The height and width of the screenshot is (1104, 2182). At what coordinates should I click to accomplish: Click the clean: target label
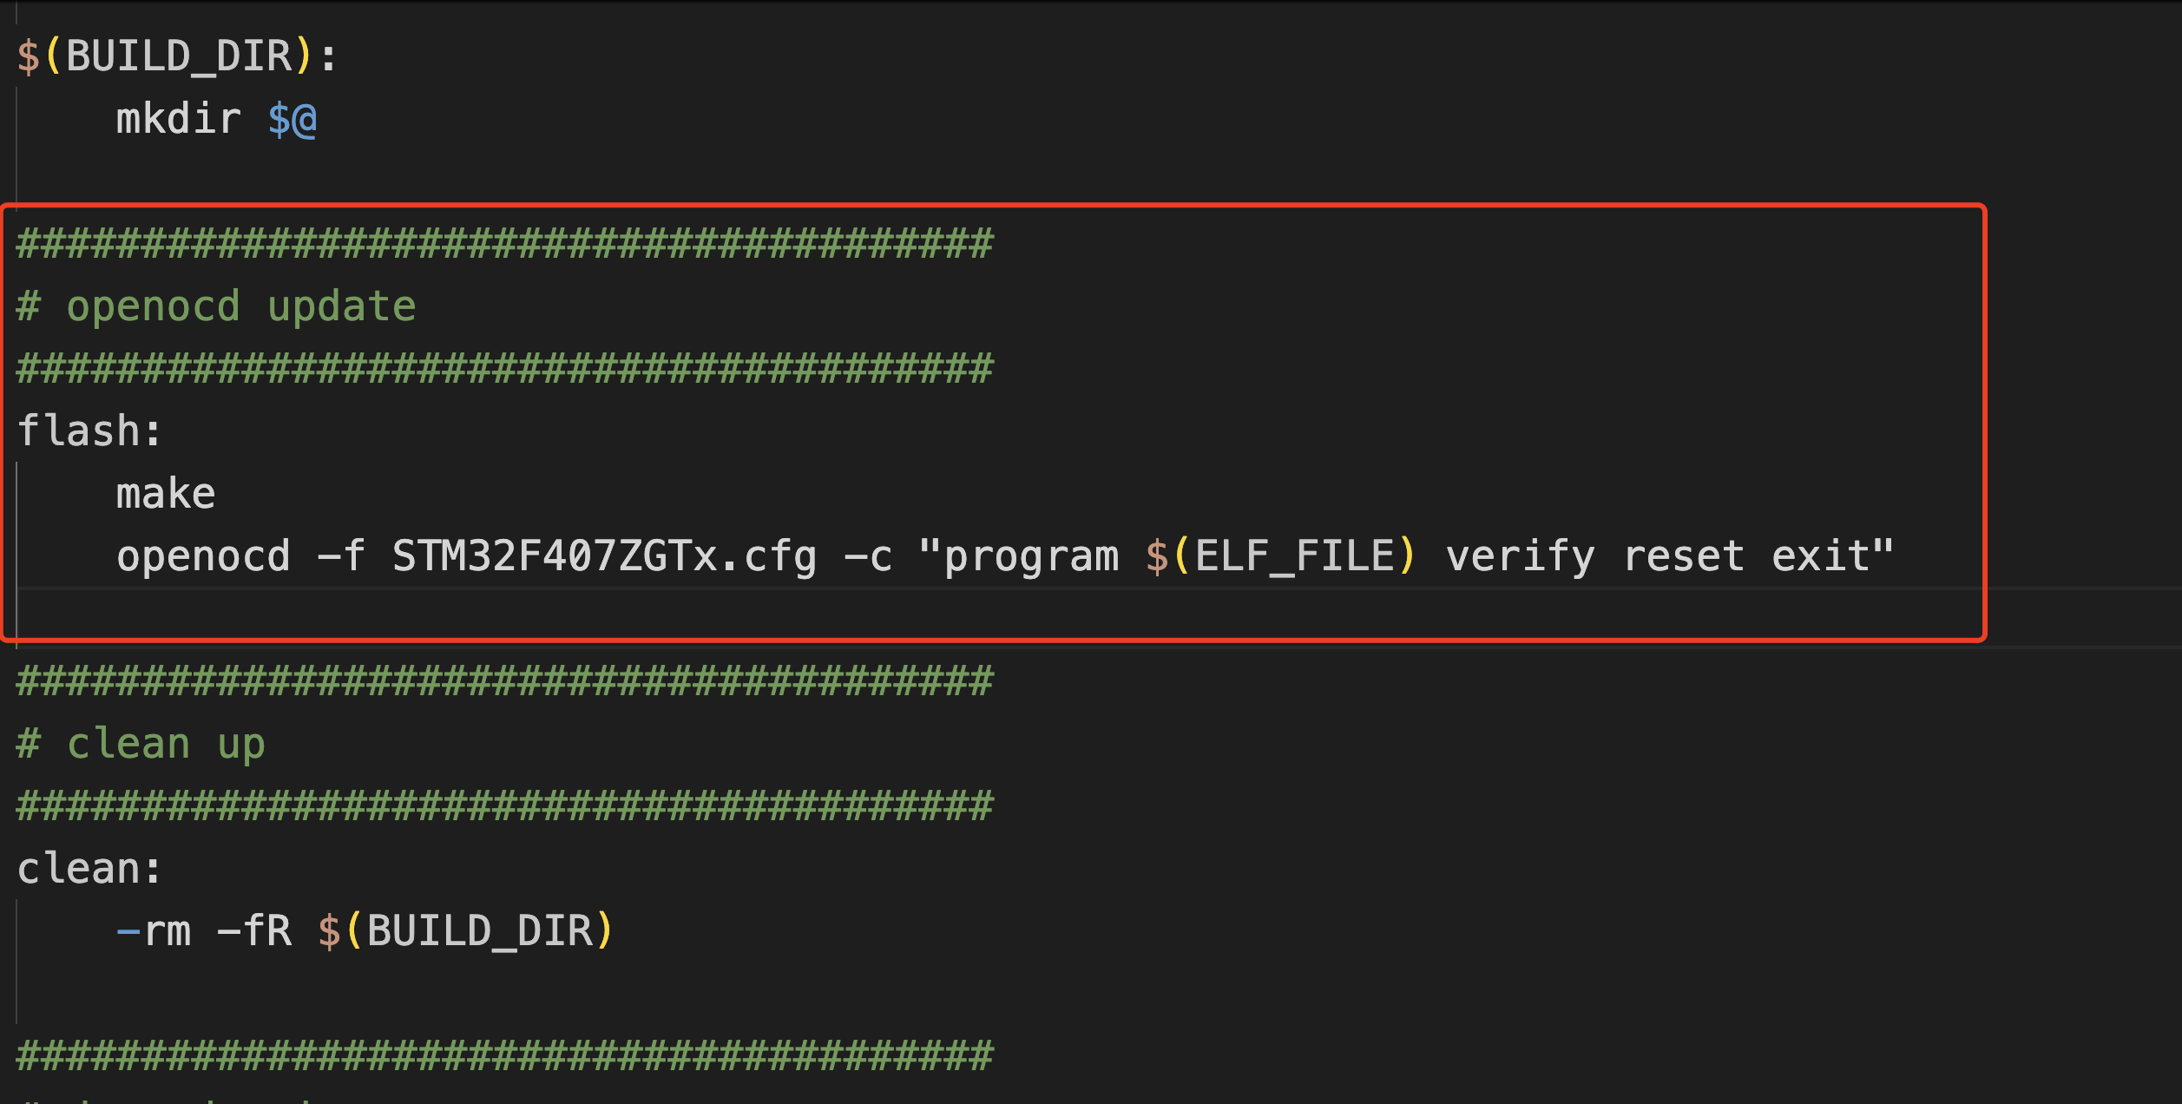pos(89,869)
